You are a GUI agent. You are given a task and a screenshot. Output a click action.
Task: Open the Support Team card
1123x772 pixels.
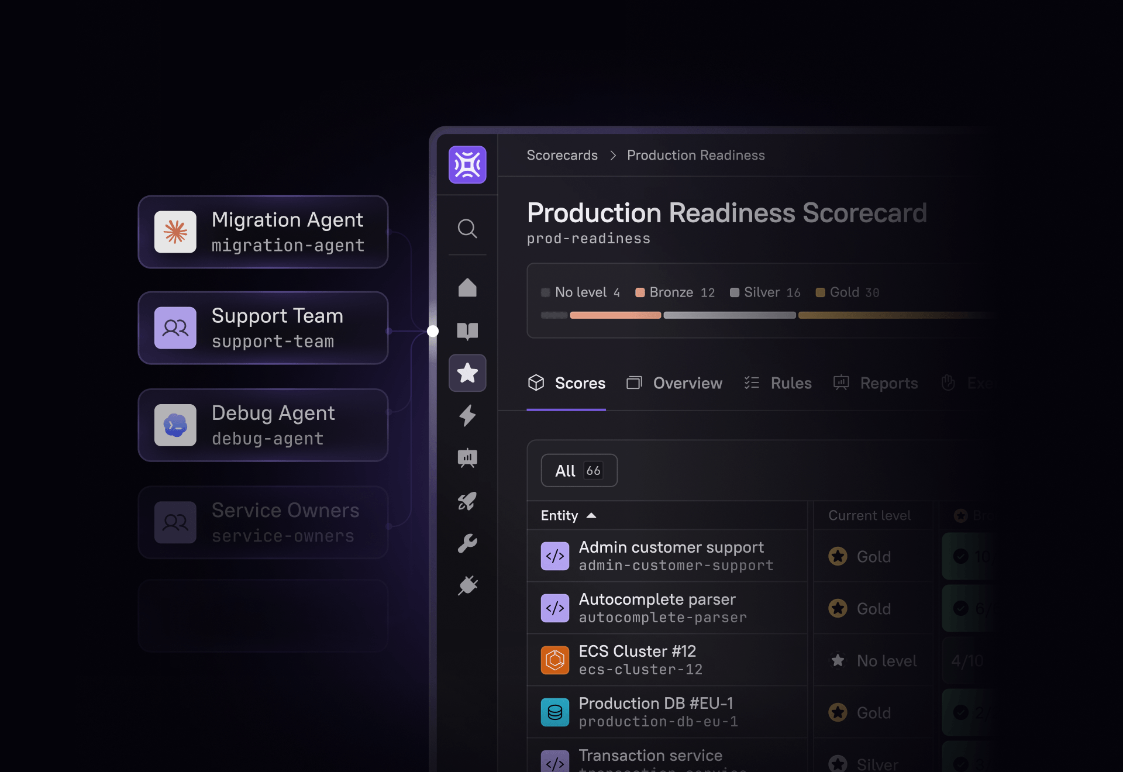point(263,328)
